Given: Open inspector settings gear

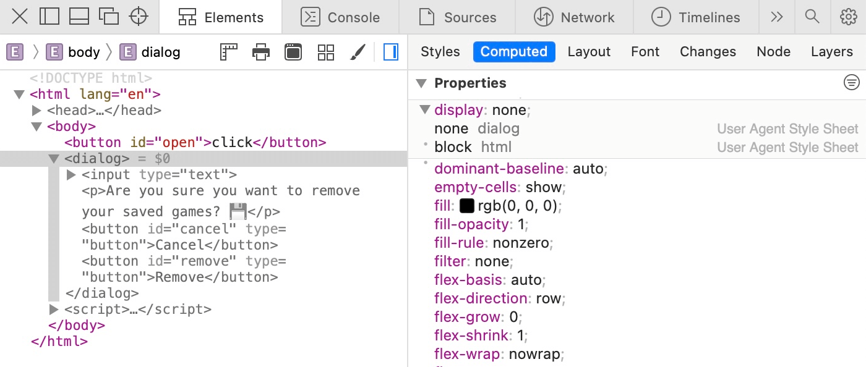Looking at the screenshot, I should tap(849, 17).
